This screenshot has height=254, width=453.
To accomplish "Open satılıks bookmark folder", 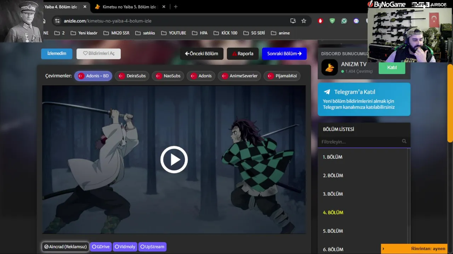I will point(145,33).
